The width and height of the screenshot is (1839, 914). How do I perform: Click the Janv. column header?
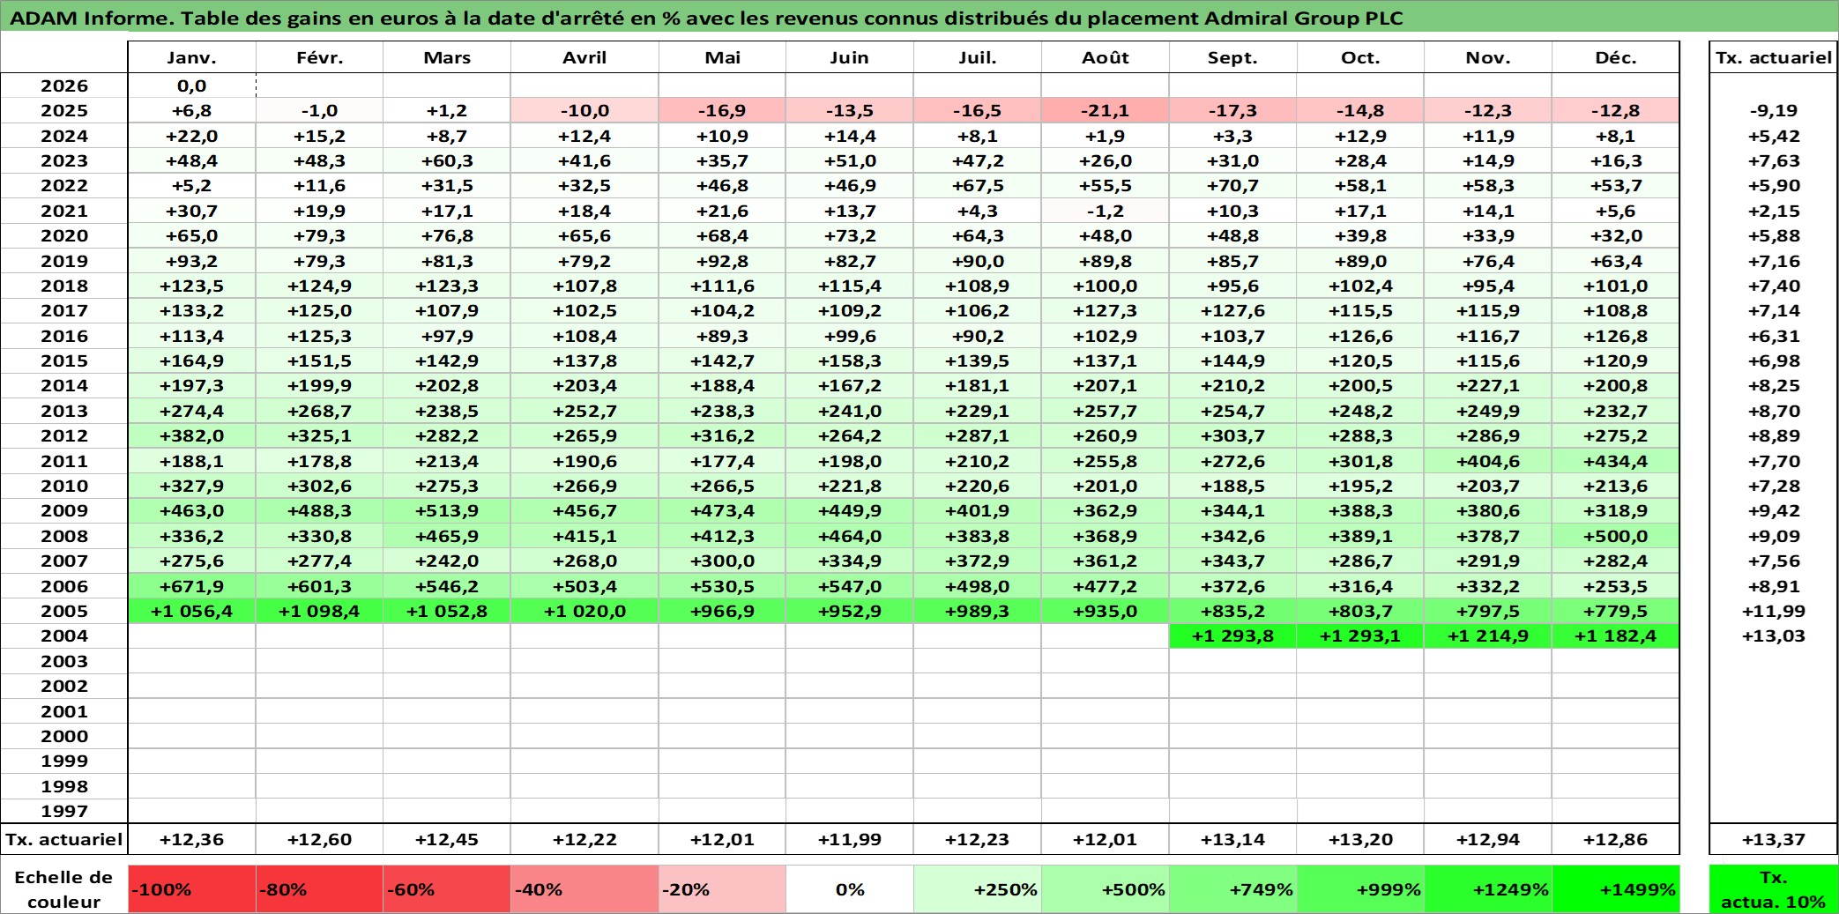(x=191, y=57)
